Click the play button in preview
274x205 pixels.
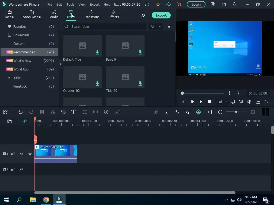tap(201, 102)
